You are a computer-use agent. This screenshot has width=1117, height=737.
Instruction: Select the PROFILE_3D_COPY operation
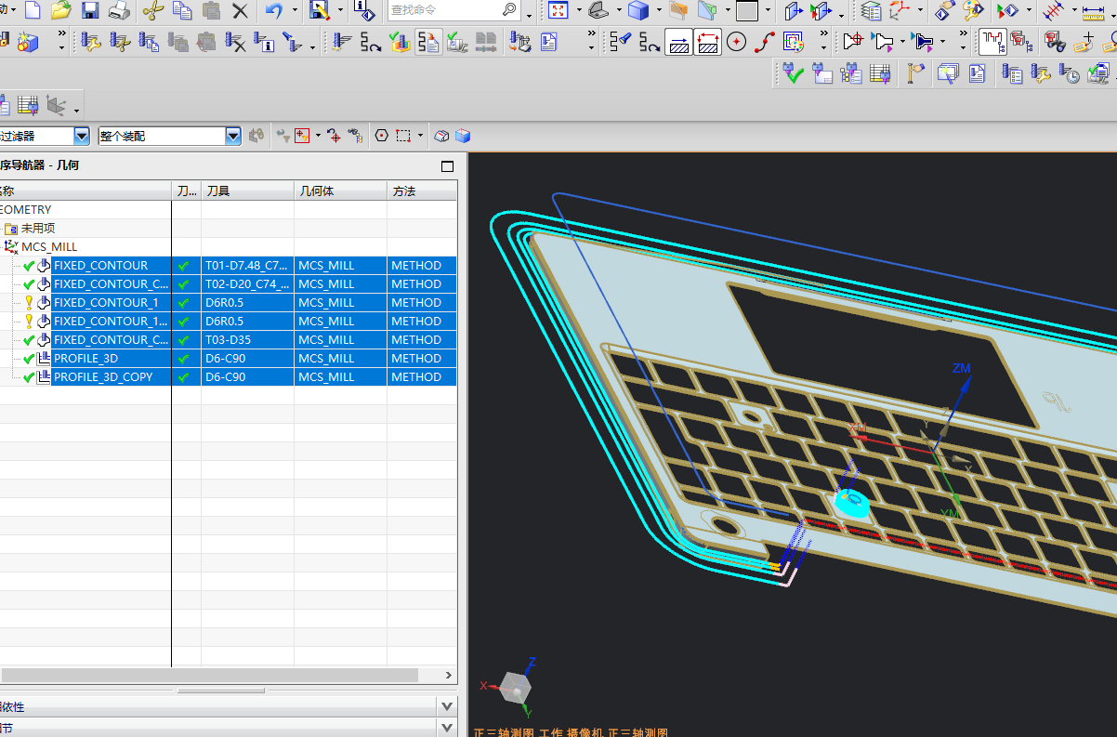(x=102, y=377)
